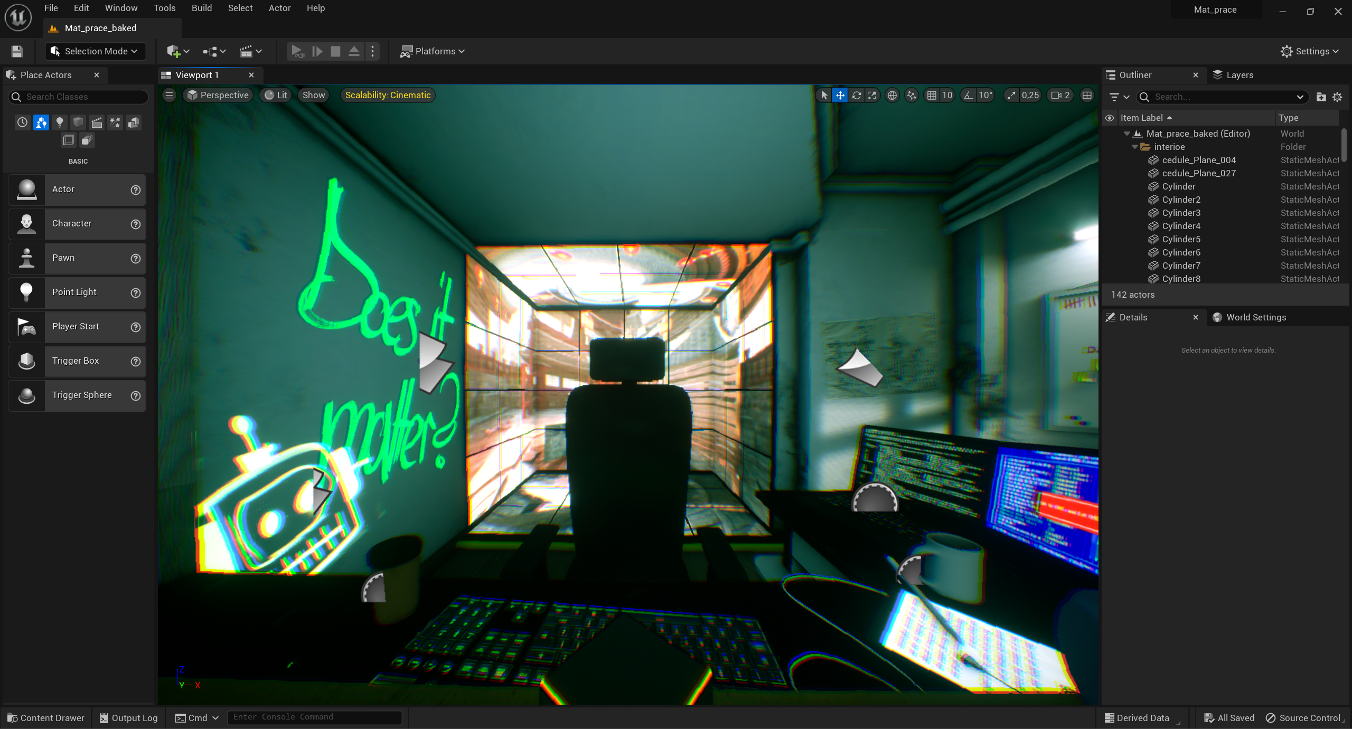Screen dimensions: 1352x729
Task: Select the Scale transform tool in viewport
Action: pyautogui.click(x=872, y=95)
